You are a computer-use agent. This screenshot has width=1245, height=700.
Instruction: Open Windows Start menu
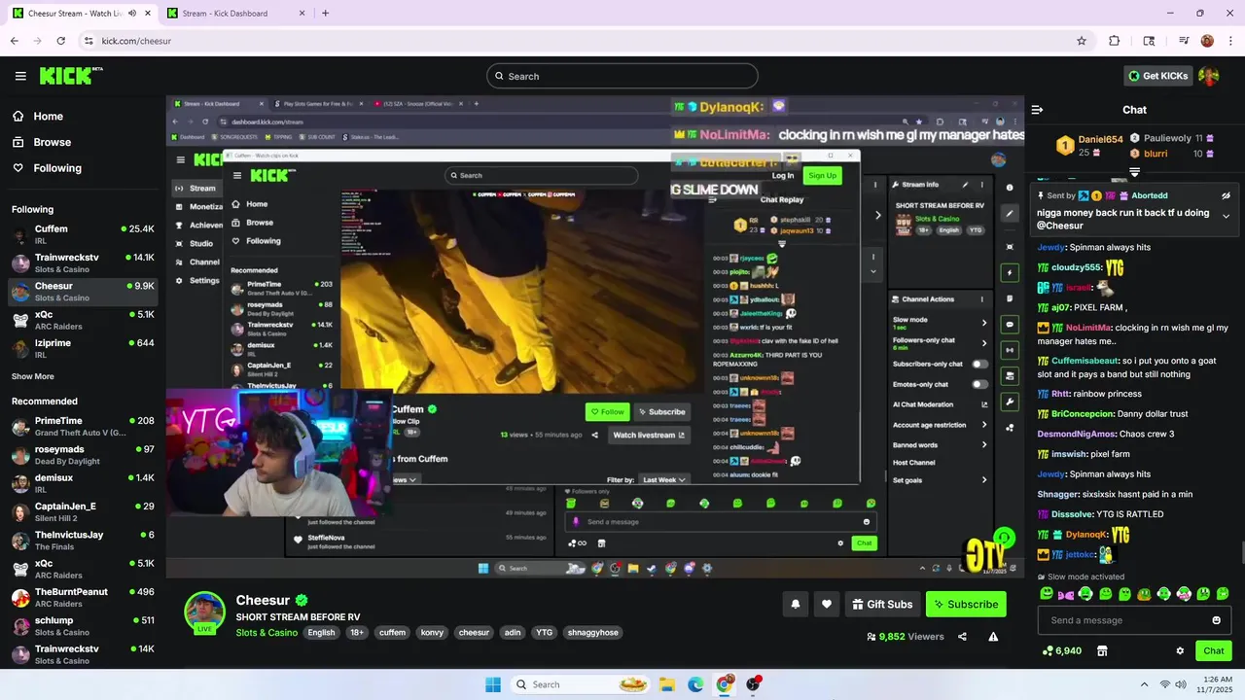[493, 684]
